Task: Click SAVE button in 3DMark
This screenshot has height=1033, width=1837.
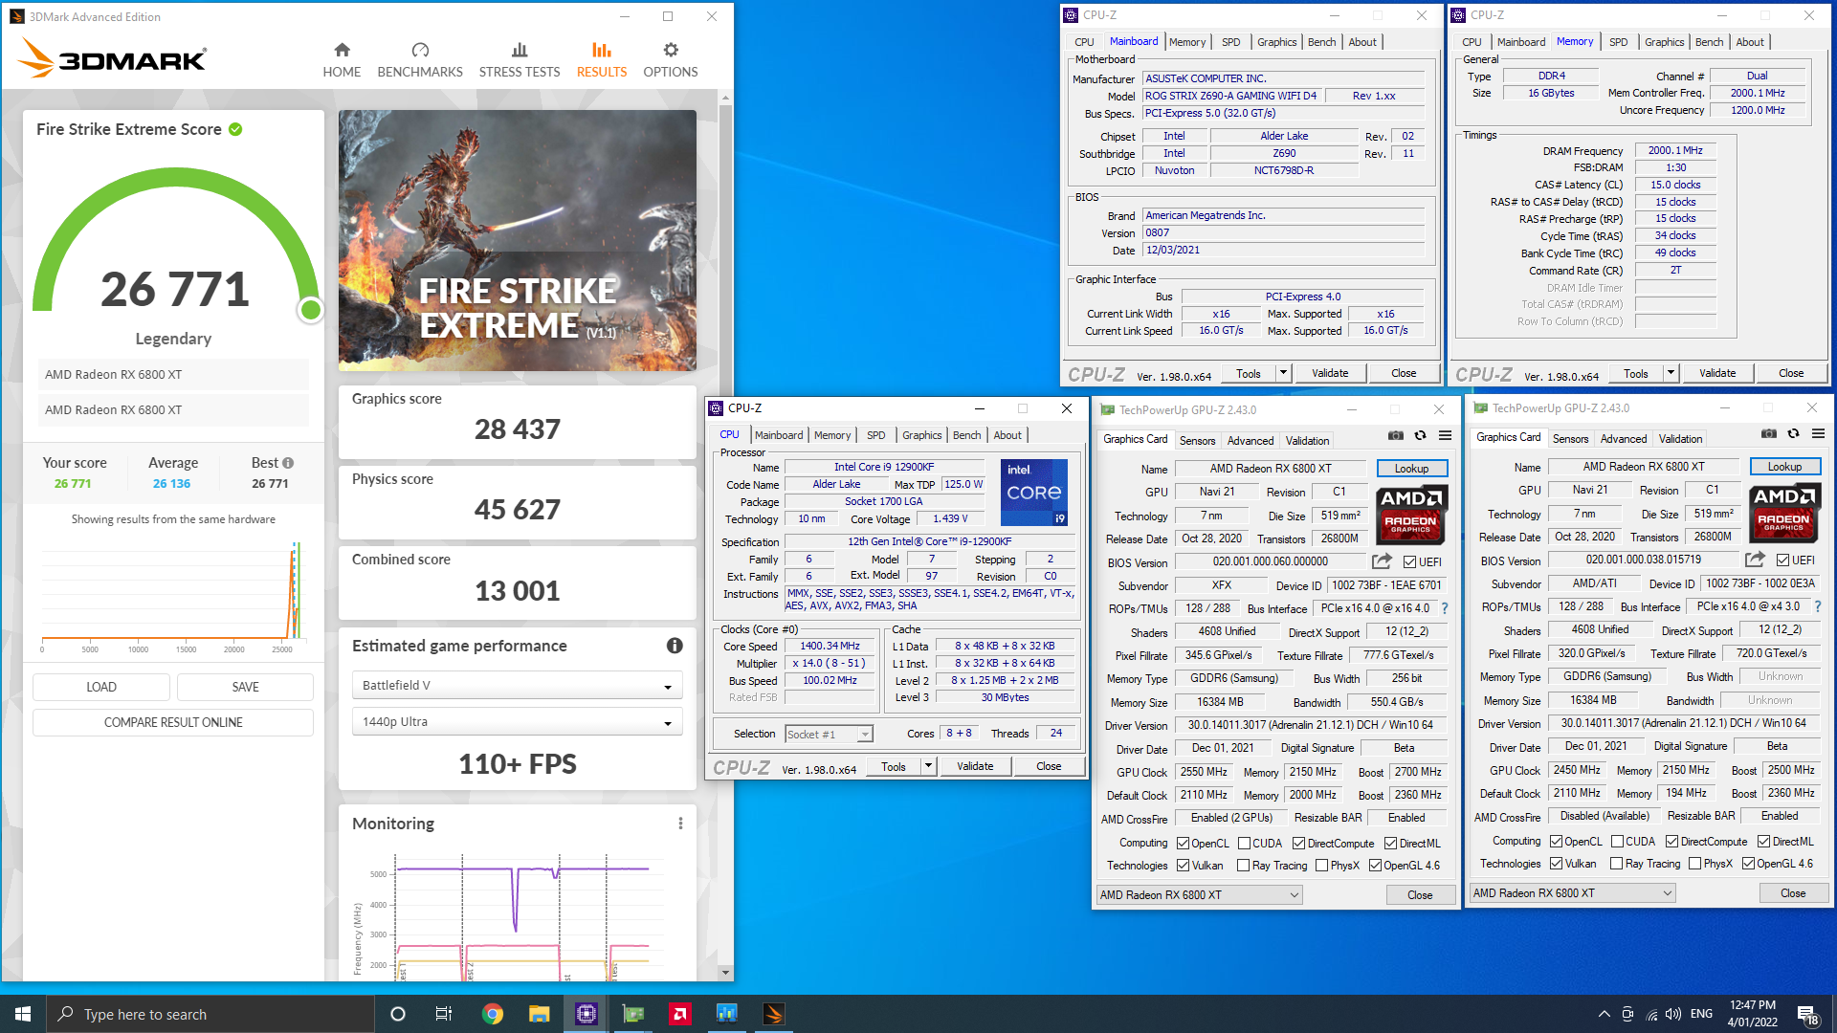Action: pyautogui.click(x=245, y=687)
